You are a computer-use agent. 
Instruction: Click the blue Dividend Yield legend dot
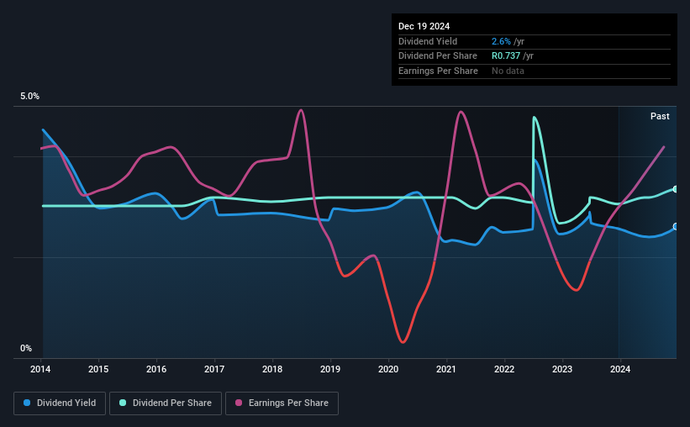[27, 403]
